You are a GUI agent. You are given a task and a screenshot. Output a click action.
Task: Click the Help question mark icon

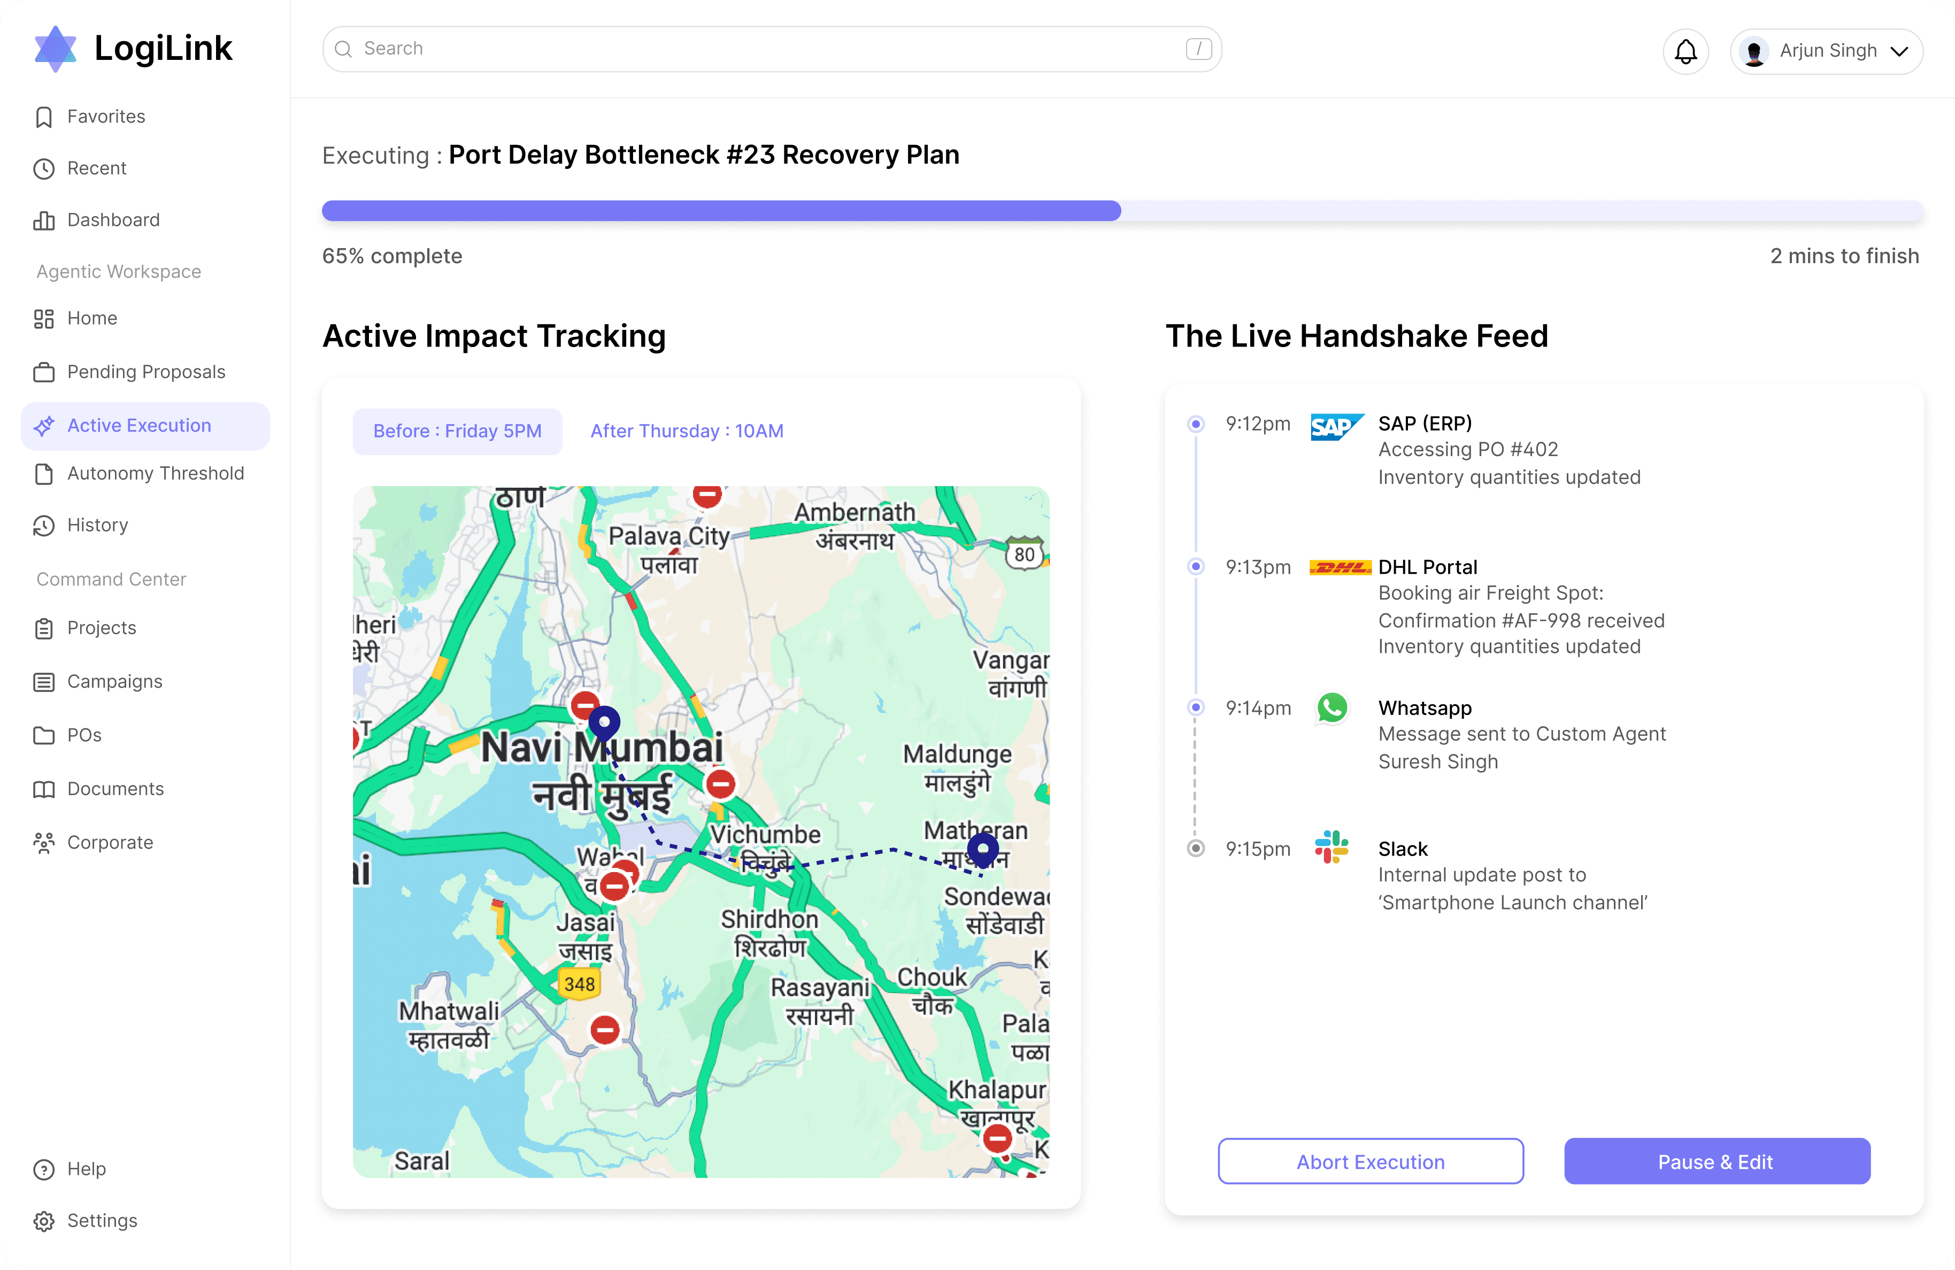pyautogui.click(x=44, y=1169)
